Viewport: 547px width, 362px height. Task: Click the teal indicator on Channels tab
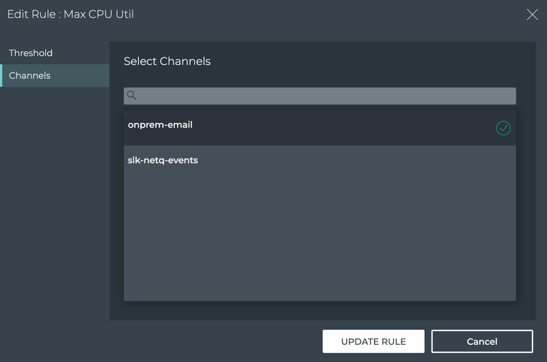[1, 76]
